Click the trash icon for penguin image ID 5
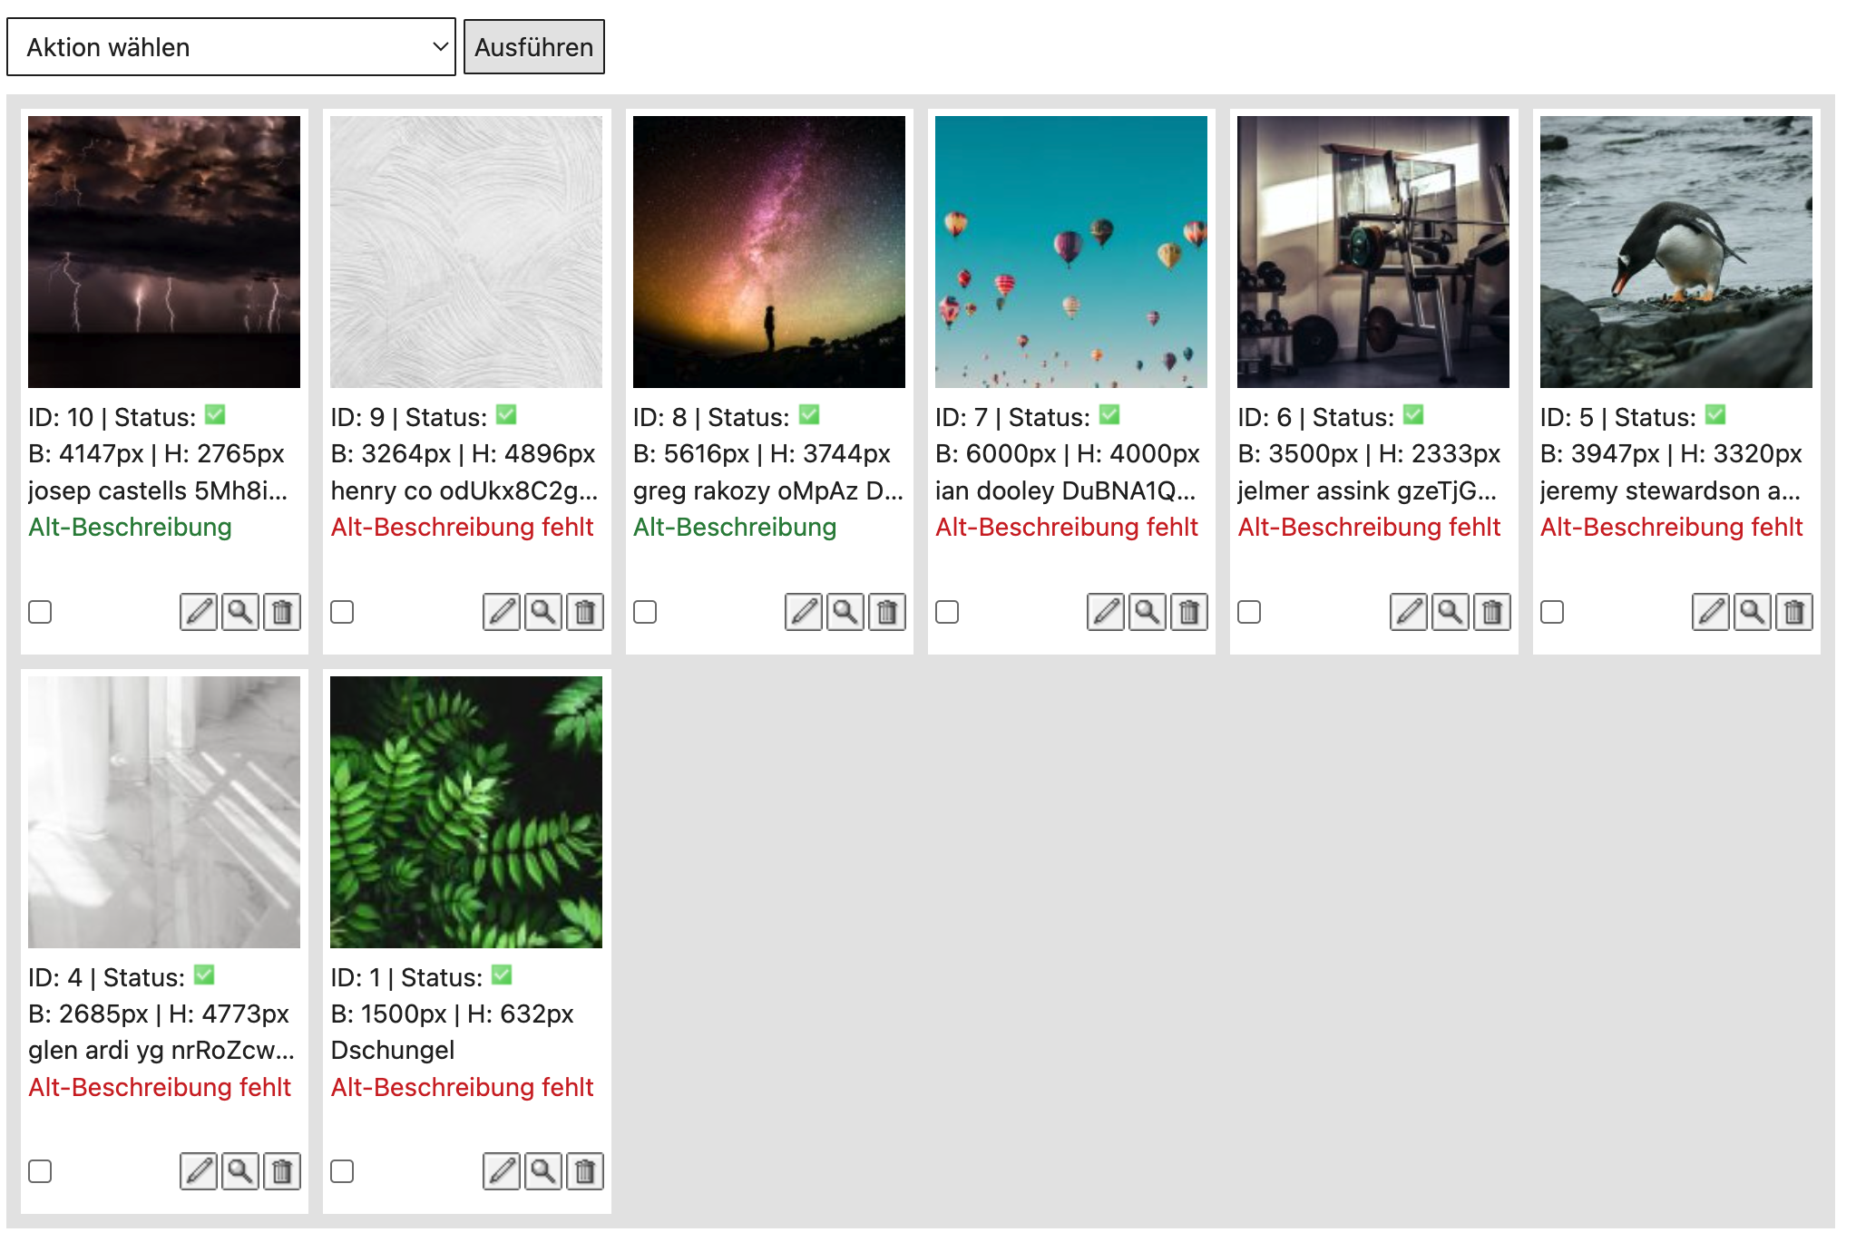The image size is (1856, 1242). (x=1794, y=612)
